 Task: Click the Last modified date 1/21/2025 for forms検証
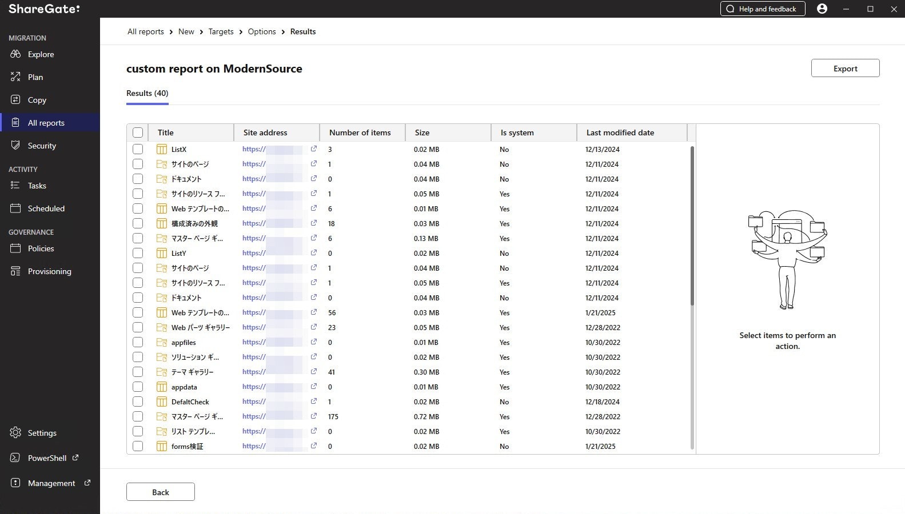coord(600,446)
